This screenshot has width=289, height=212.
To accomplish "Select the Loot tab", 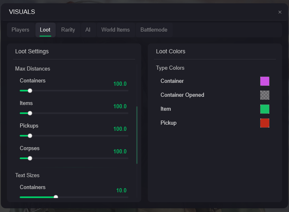I will tap(45, 30).
